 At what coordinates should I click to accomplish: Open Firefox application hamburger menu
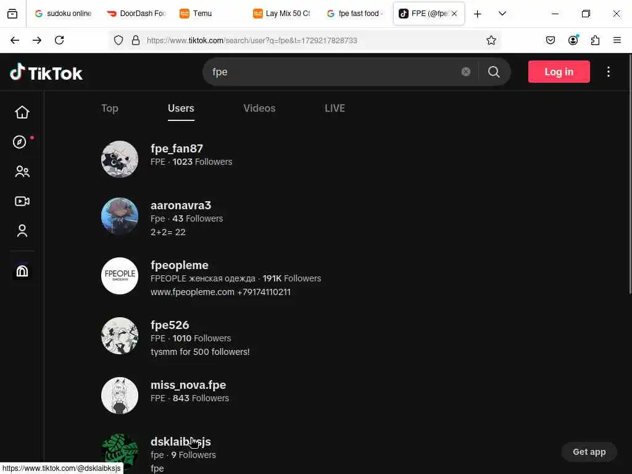click(x=617, y=40)
